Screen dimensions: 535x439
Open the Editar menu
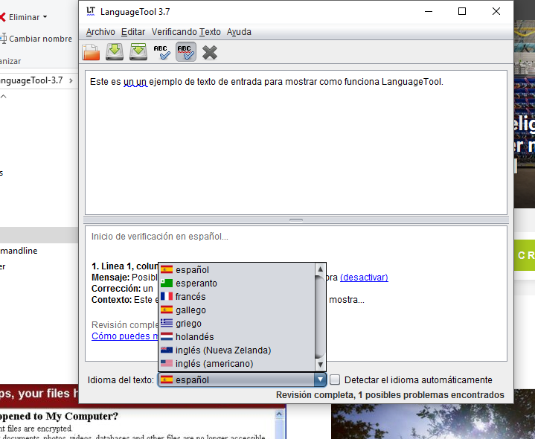(x=133, y=32)
